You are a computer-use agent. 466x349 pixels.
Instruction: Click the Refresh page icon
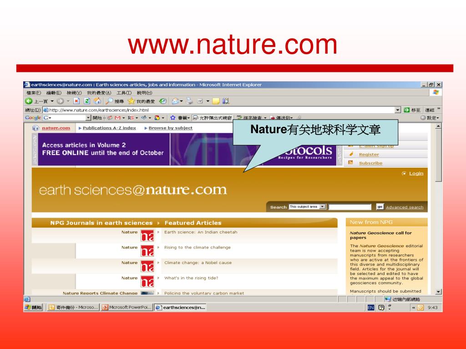[87, 101]
